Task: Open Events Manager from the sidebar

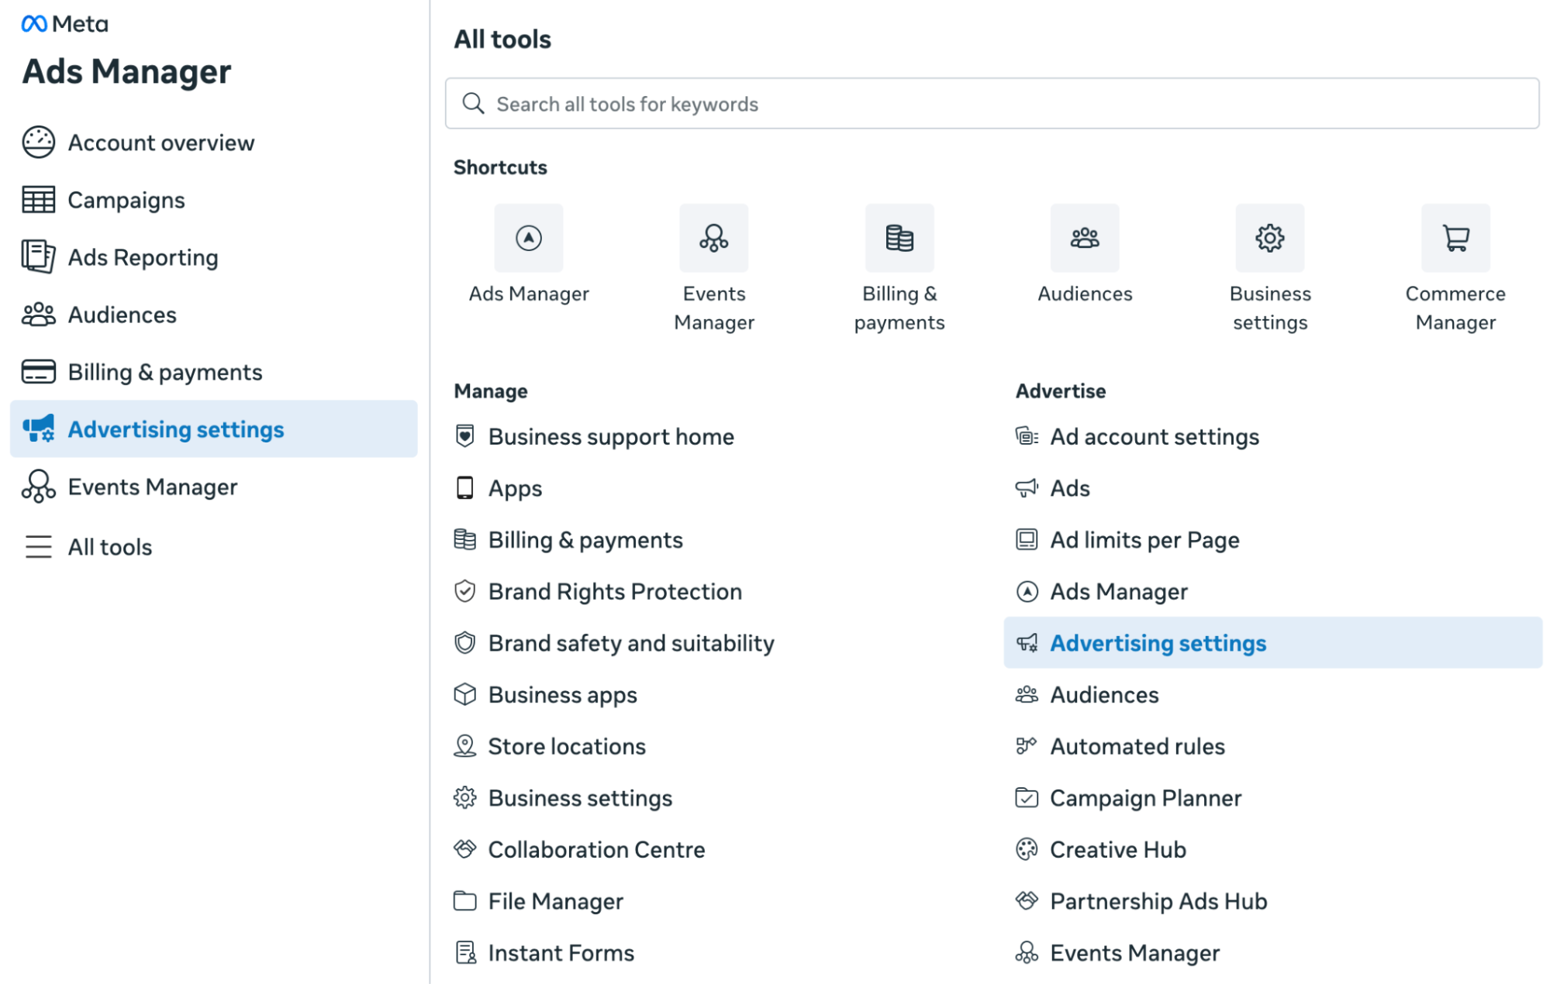Action: pos(152,487)
